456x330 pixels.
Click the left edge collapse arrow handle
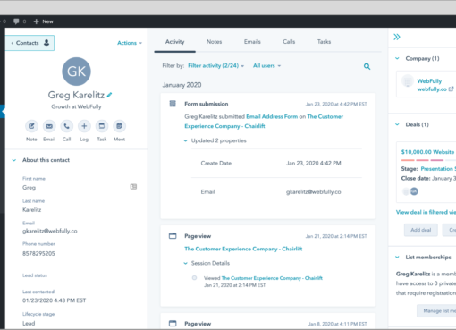click(x=3, y=111)
